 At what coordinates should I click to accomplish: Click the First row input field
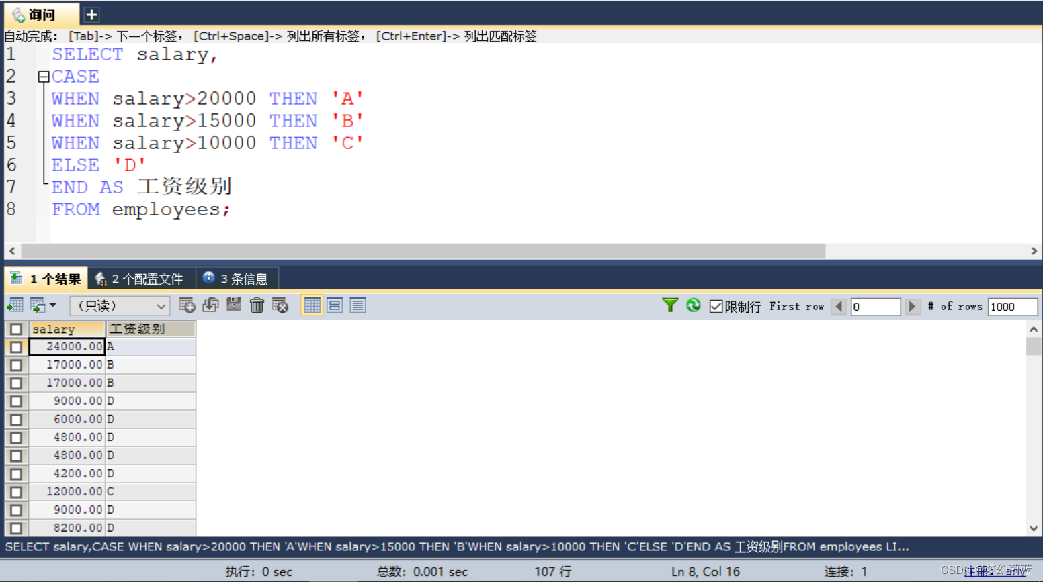876,307
